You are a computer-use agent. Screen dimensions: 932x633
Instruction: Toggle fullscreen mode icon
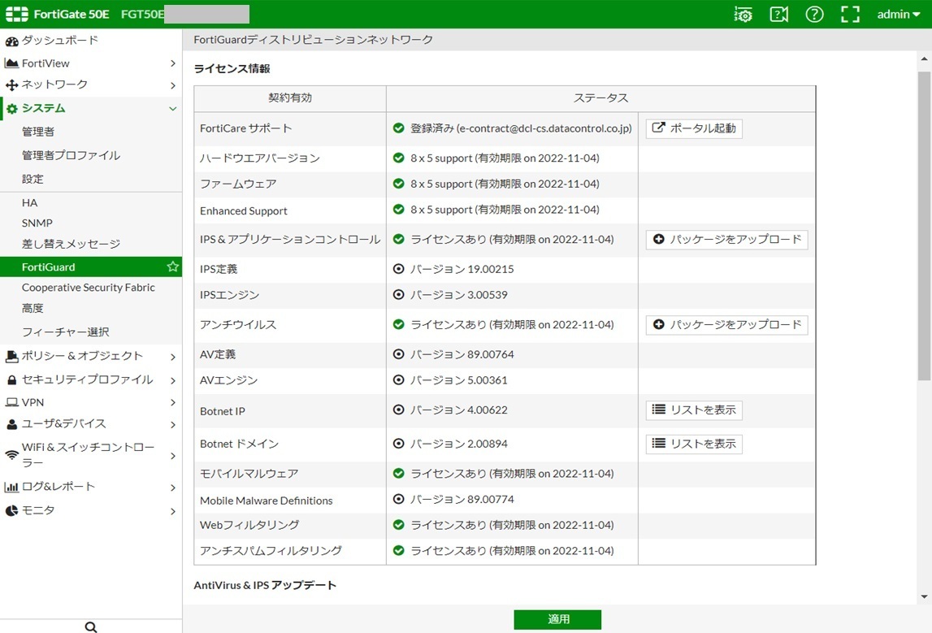pos(850,15)
